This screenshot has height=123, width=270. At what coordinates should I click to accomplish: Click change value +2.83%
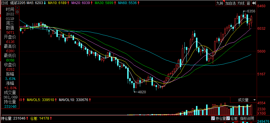(x=10, y=88)
